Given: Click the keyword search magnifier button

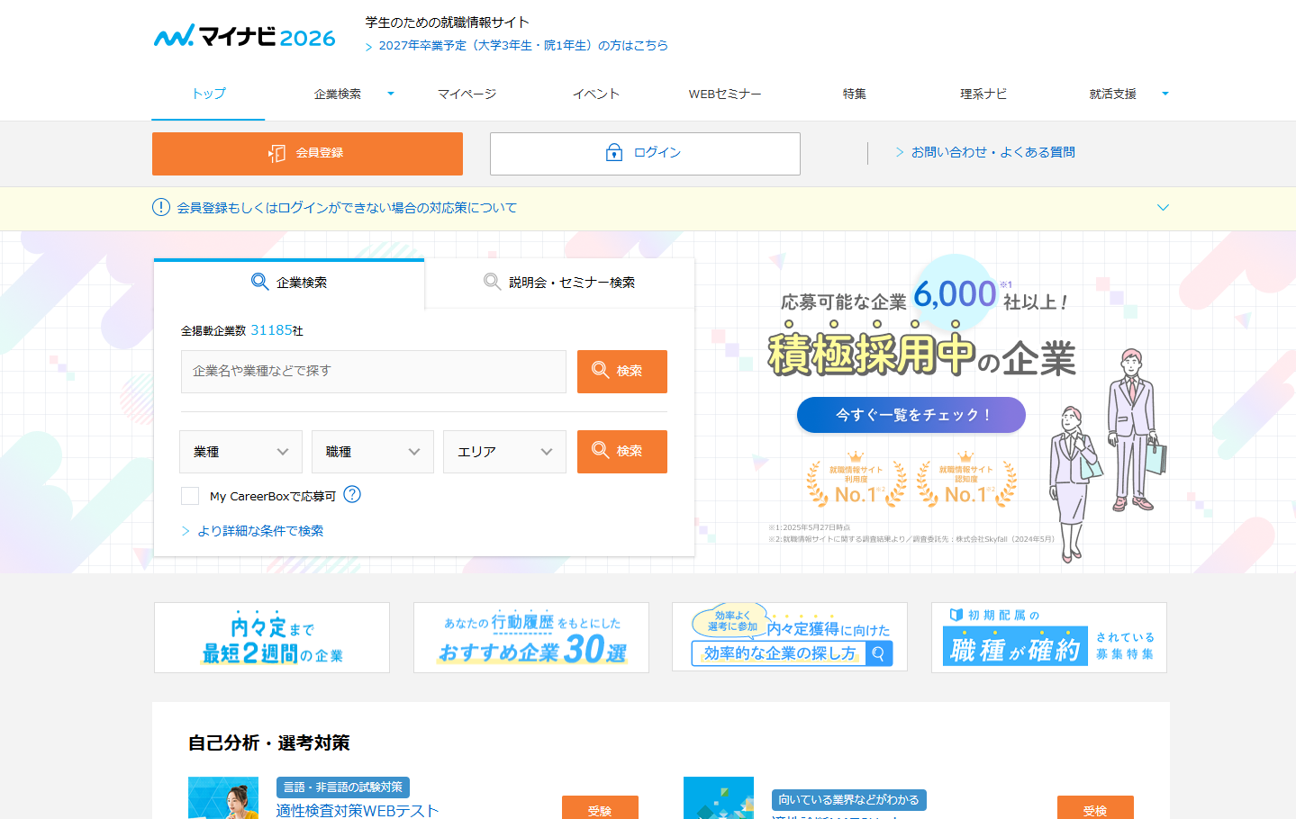Looking at the screenshot, I should pos(602,371).
